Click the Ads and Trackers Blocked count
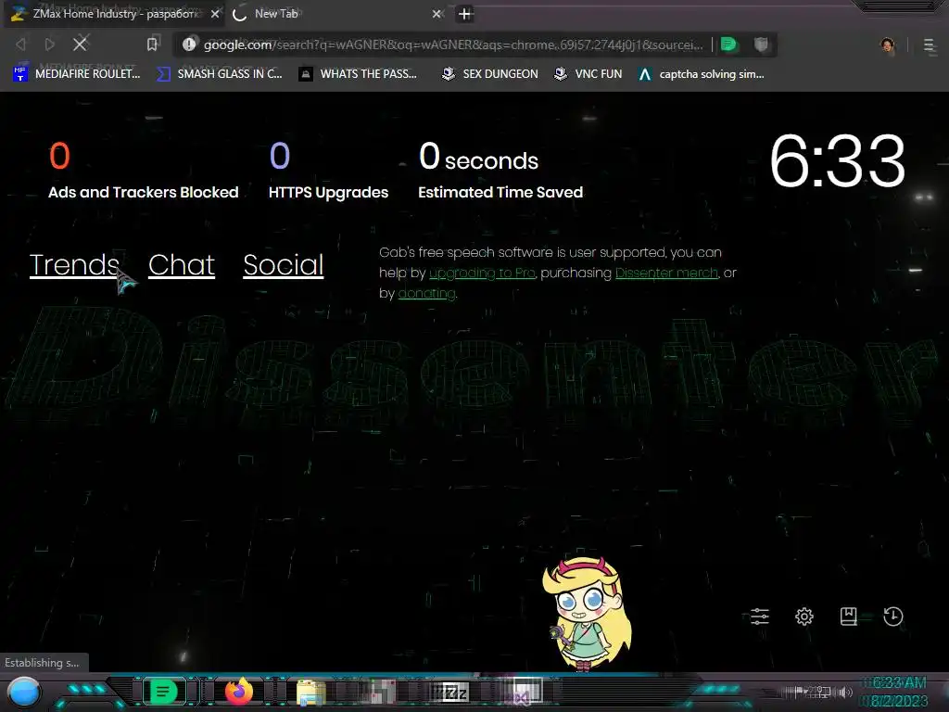Screen dimensions: 949x712 [x=59, y=156]
